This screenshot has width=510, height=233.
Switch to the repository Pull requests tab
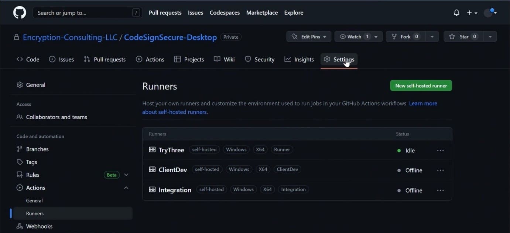[105, 59]
